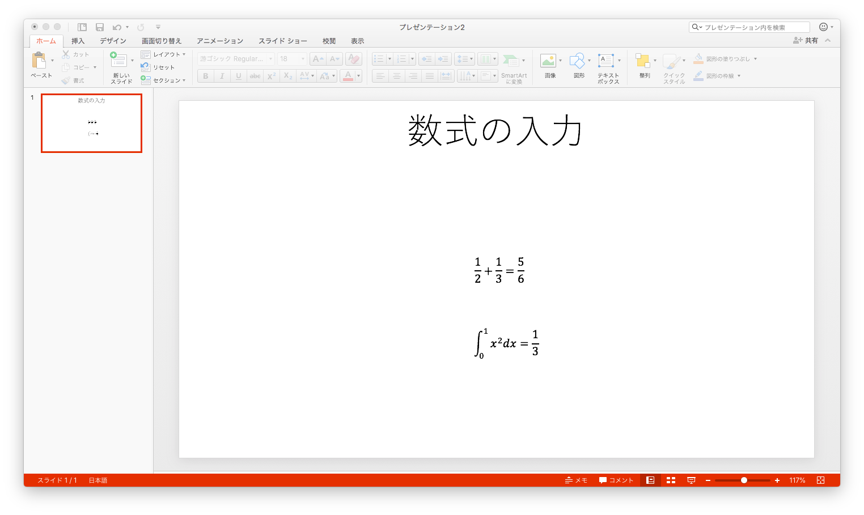Click the Copy (コピー) icon
This screenshot has width=864, height=515.
pos(66,67)
